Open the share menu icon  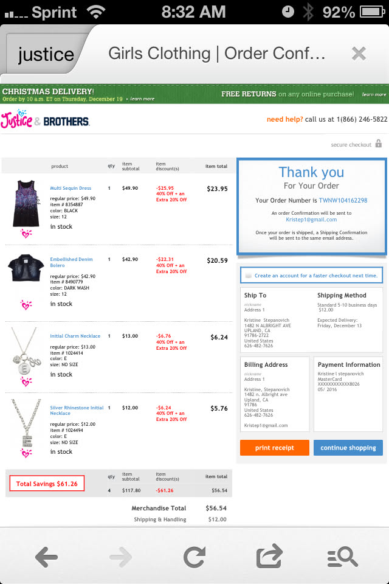point(269,556)
